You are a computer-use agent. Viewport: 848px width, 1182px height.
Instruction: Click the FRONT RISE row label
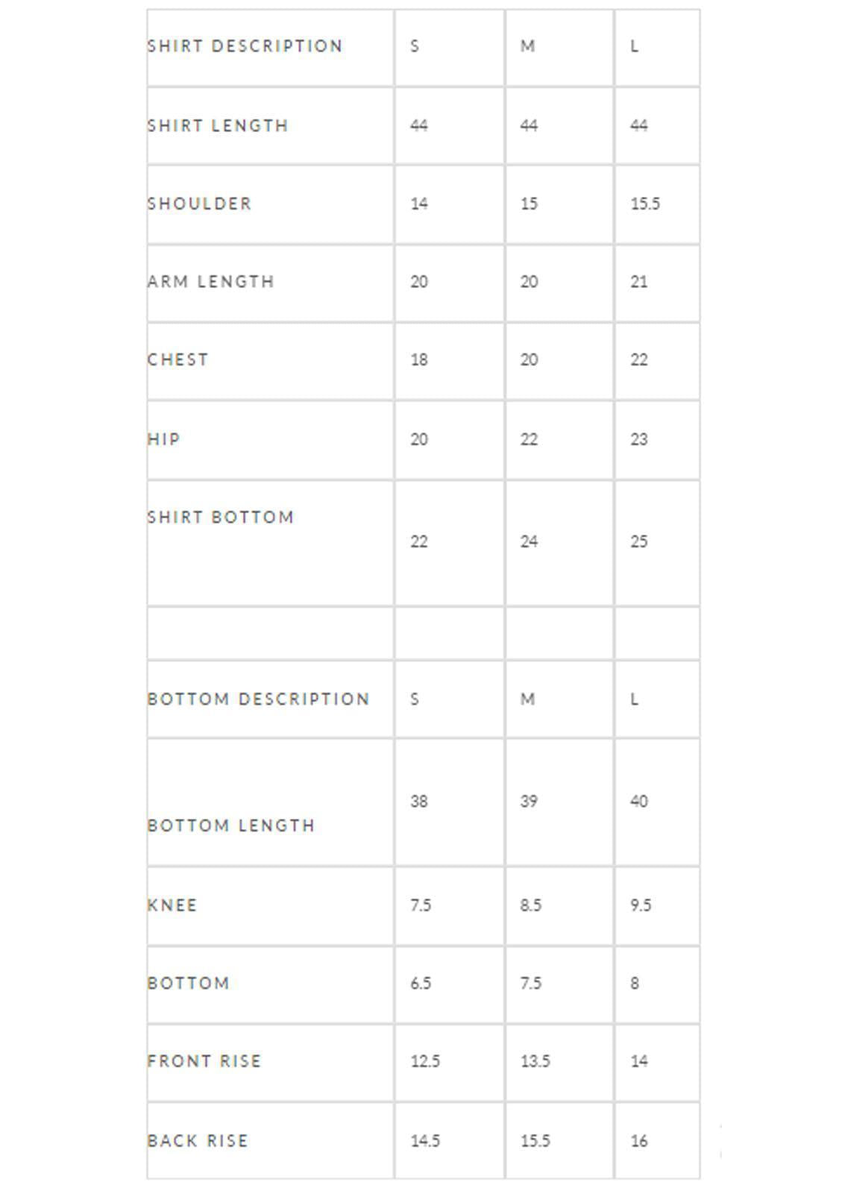(204, 1061)
